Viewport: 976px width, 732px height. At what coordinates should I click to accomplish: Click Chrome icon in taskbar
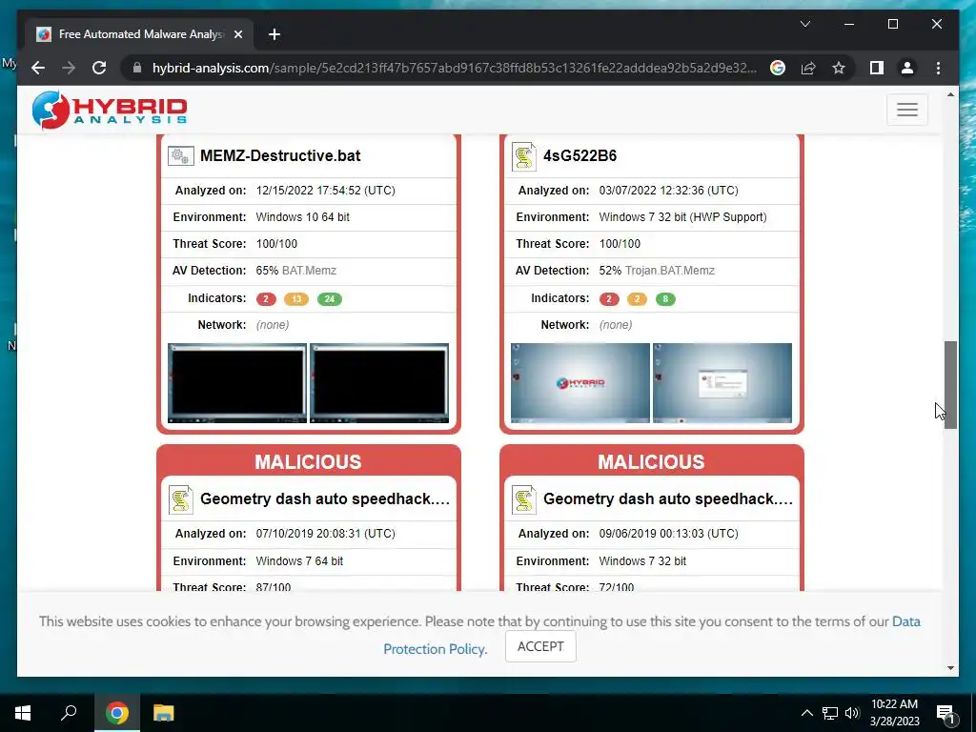click(116, 713)
